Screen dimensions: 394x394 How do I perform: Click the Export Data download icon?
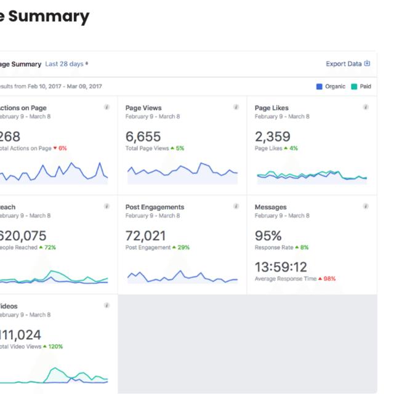point(367,63)
